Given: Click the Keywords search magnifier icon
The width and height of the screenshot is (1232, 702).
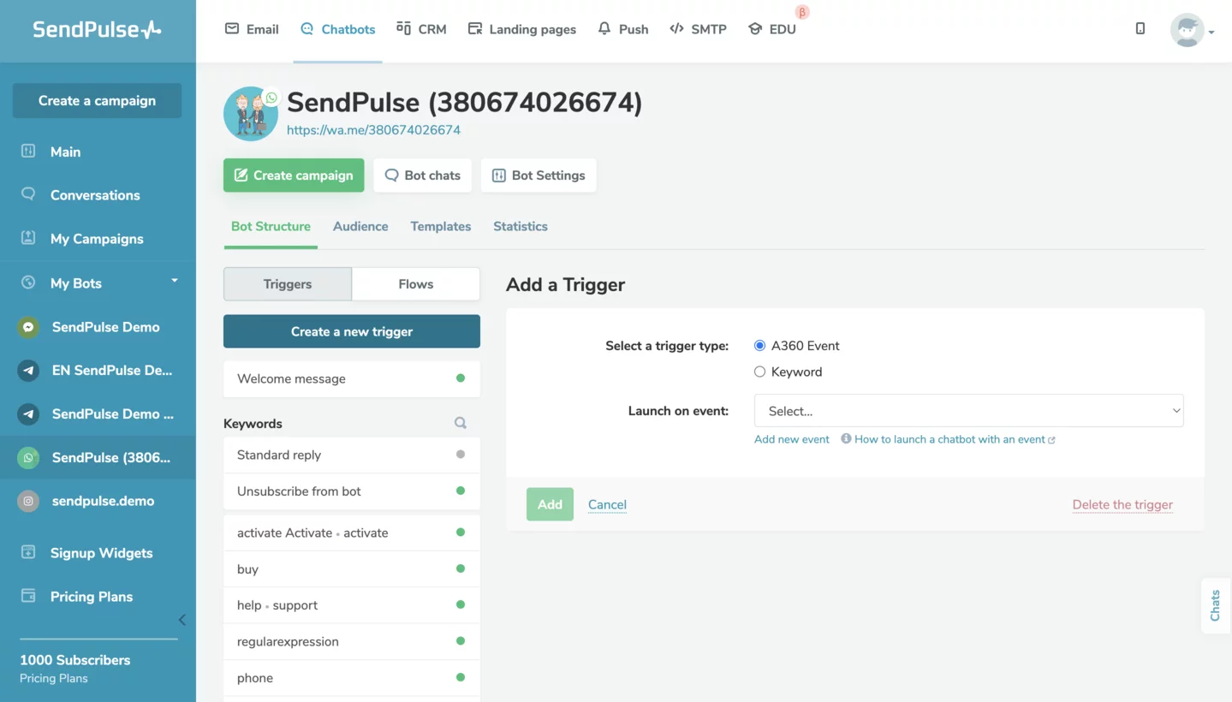Looking at the screenshot, I should (461, 423).
